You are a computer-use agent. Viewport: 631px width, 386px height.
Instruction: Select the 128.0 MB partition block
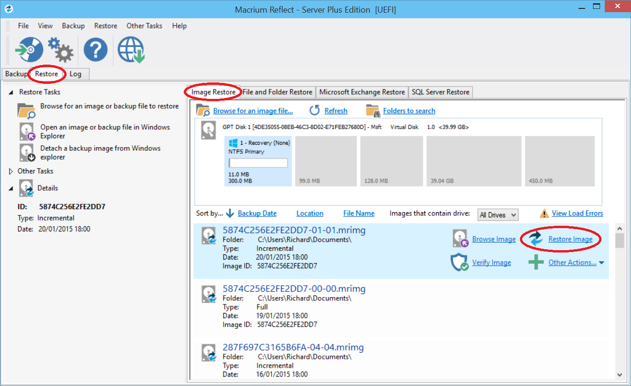click(x=391, y=161)
